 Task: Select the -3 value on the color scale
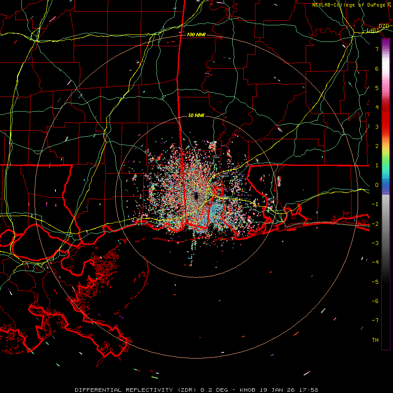[x=375, y=243]
